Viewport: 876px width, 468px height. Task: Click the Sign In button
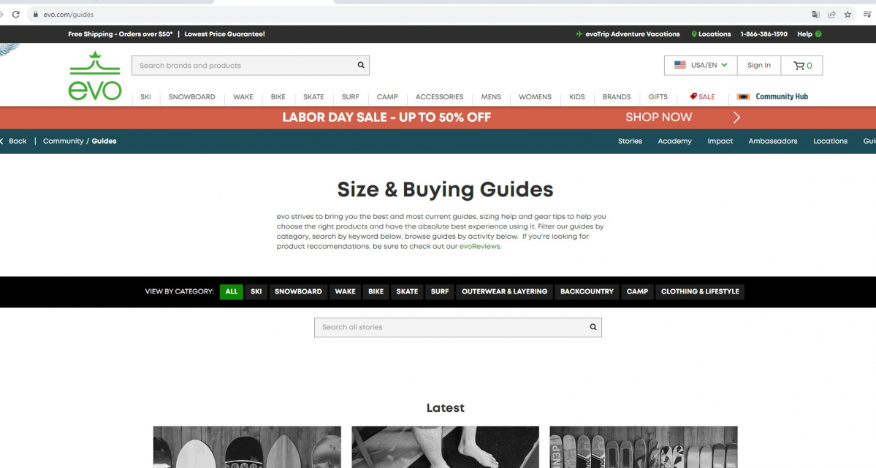758,65
